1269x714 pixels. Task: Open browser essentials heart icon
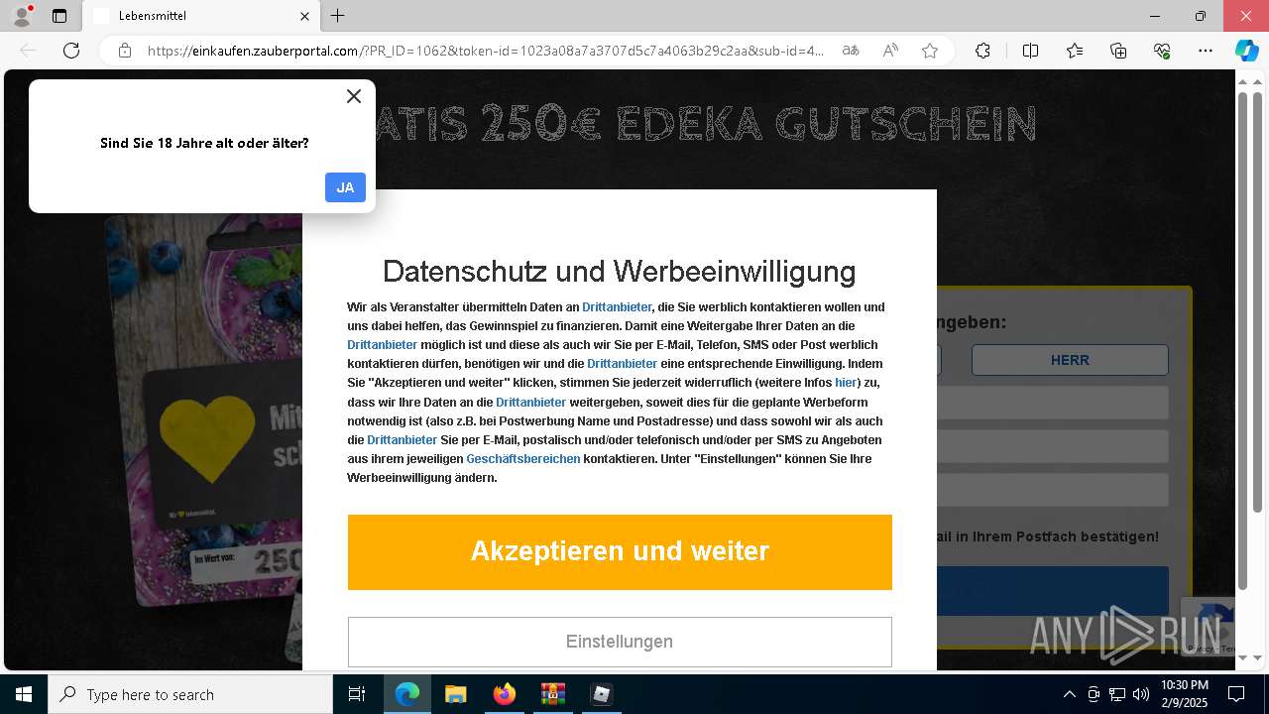[1162, 51]
